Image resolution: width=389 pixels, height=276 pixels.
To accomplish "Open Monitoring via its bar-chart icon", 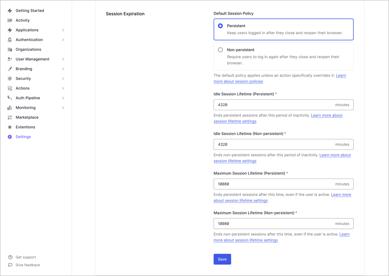I will point(10,107).
